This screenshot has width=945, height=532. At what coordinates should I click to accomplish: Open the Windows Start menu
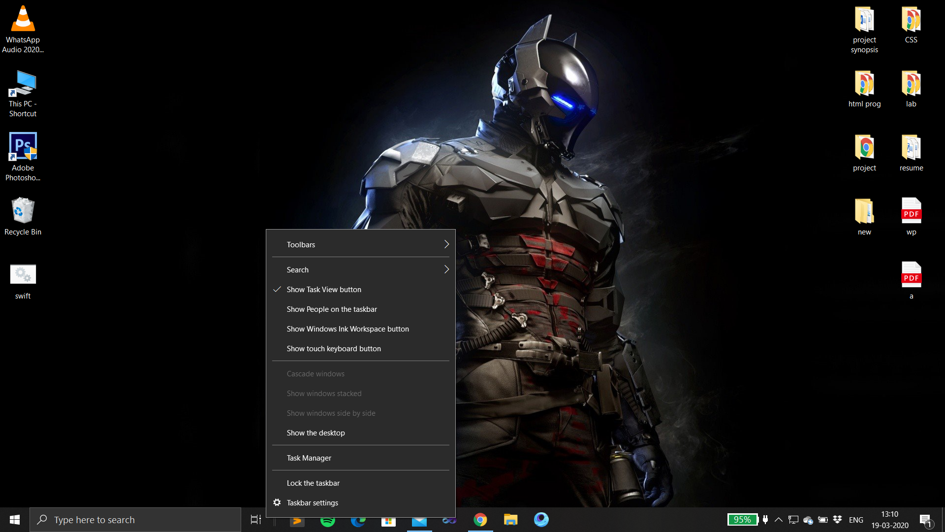15,520
